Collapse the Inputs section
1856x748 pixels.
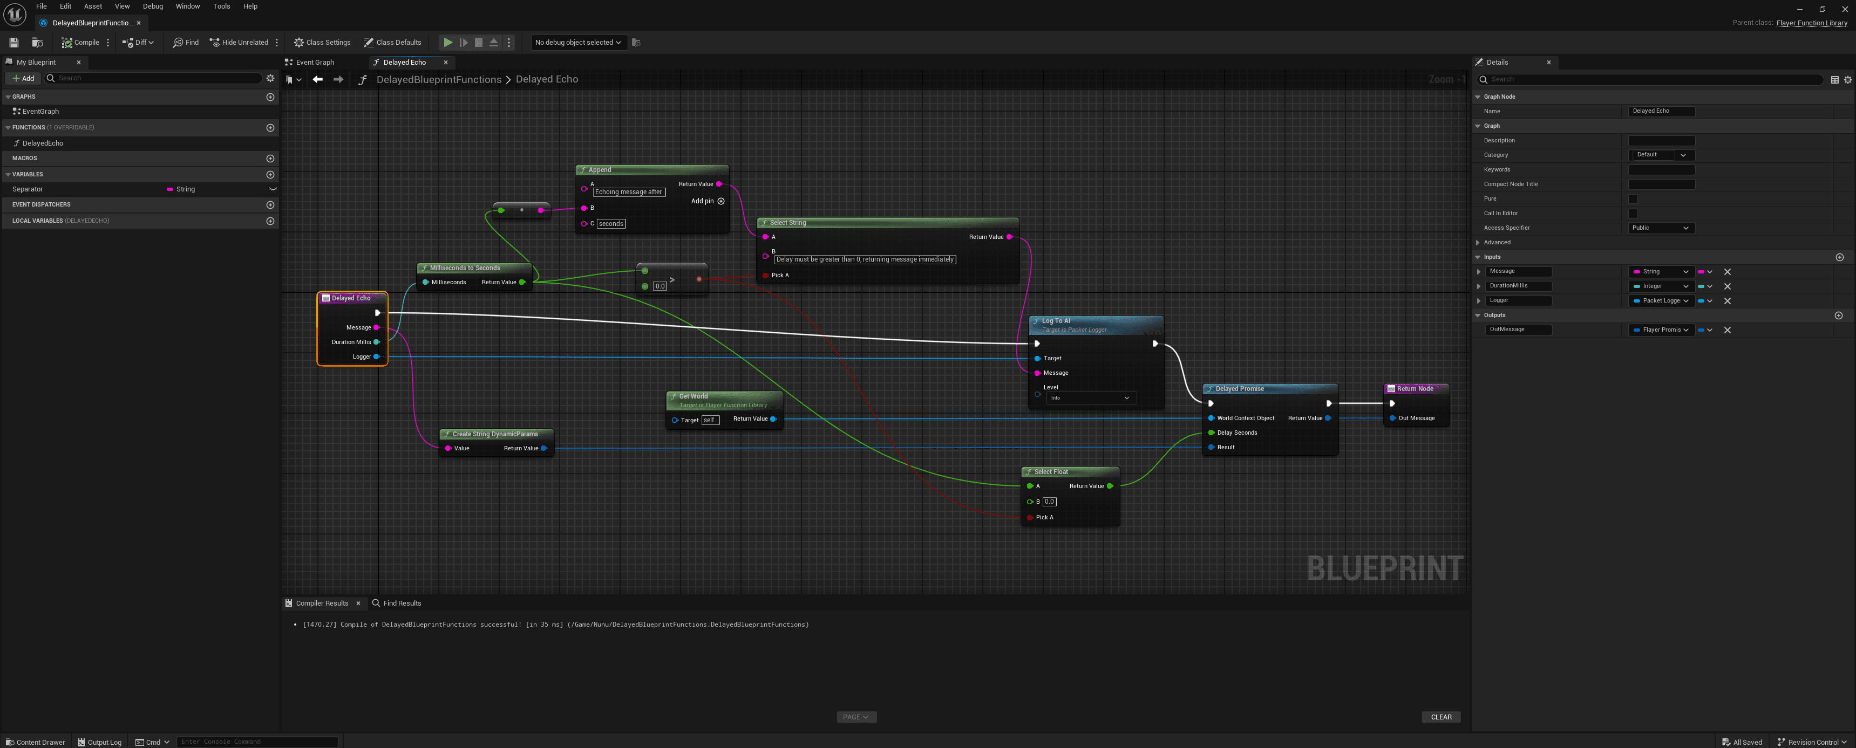(x=1478, y=257)
